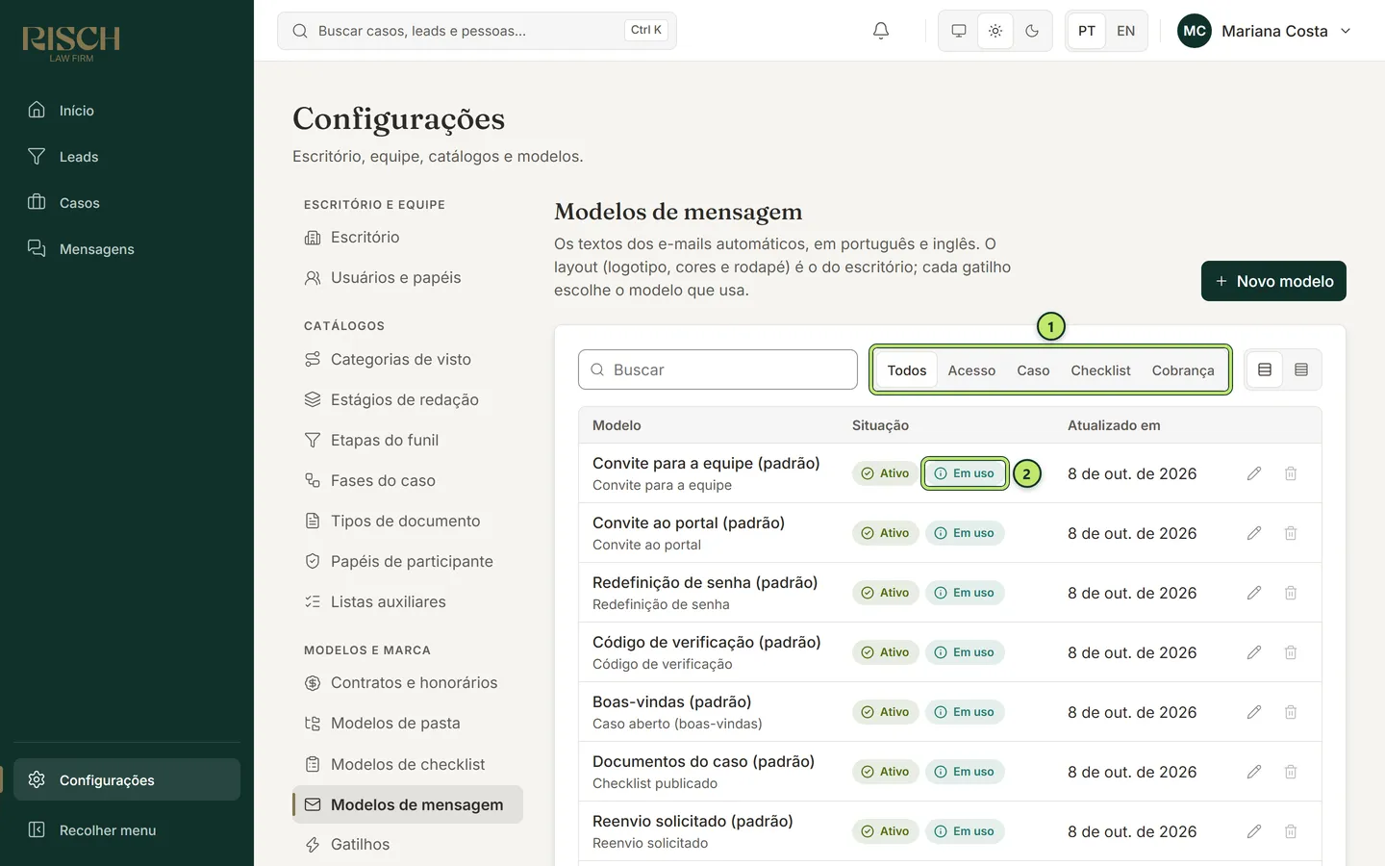Edit the Documentos do caso model
Viewport: 1385px width, 866px height.
1254,772
